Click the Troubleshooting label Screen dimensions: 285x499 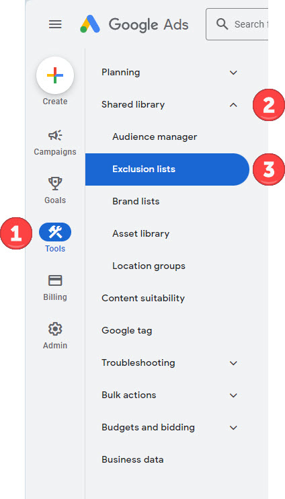tap(138, 363)
